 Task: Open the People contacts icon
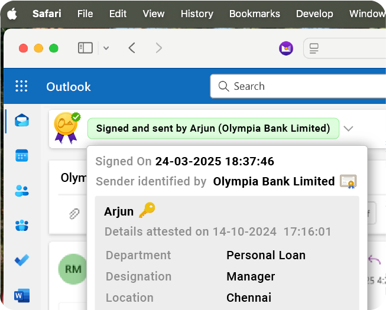click(x=22, y=191)
